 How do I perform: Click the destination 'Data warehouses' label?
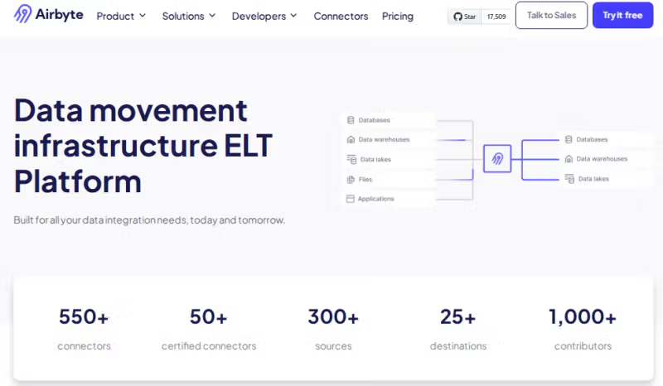[602, 159]
